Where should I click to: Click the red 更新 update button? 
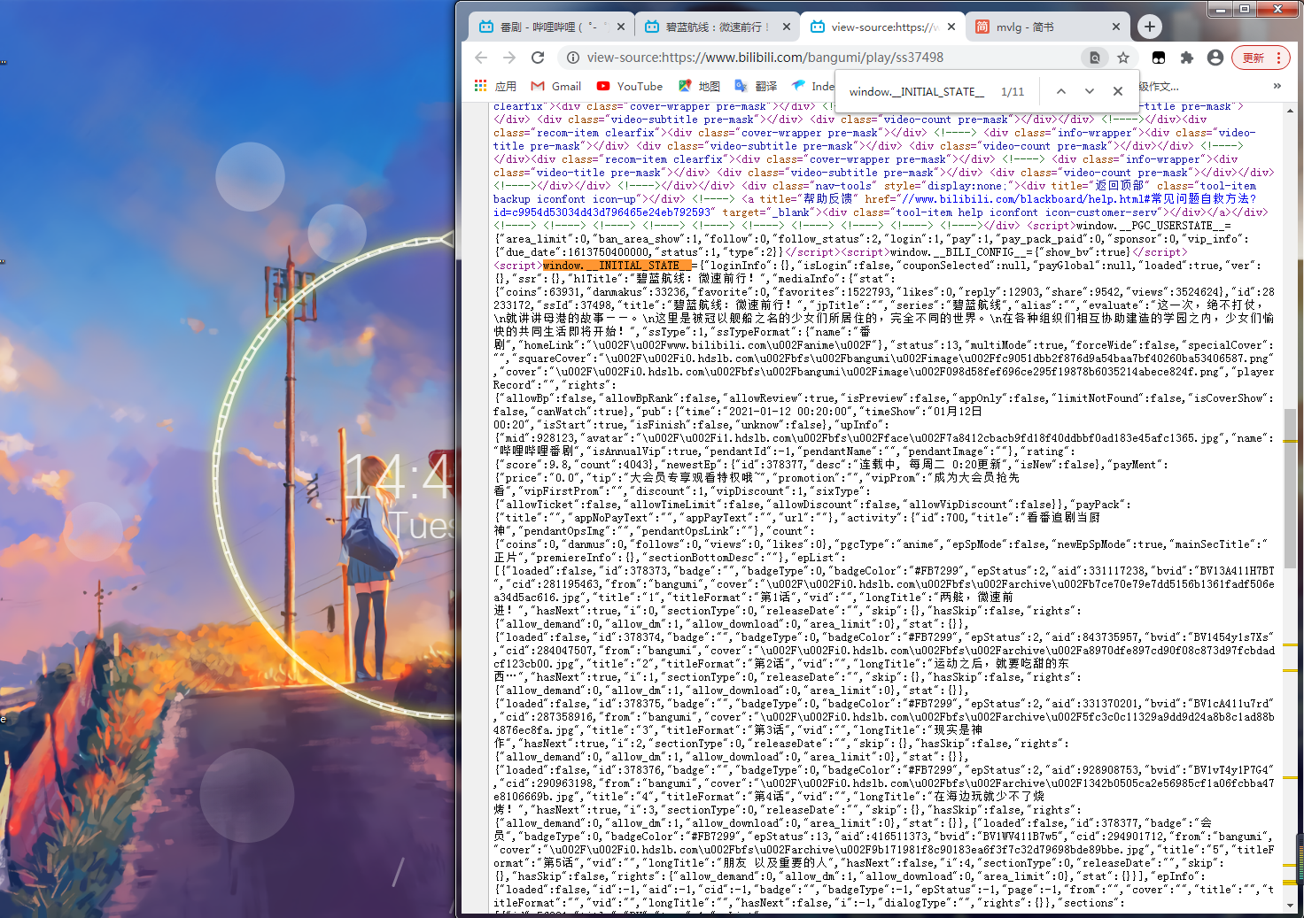click(x=1261, y=58)
